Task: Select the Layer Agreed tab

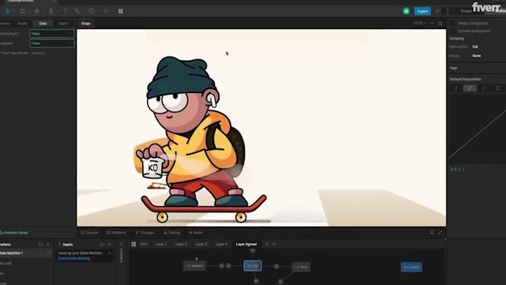Action: point(246,244)
